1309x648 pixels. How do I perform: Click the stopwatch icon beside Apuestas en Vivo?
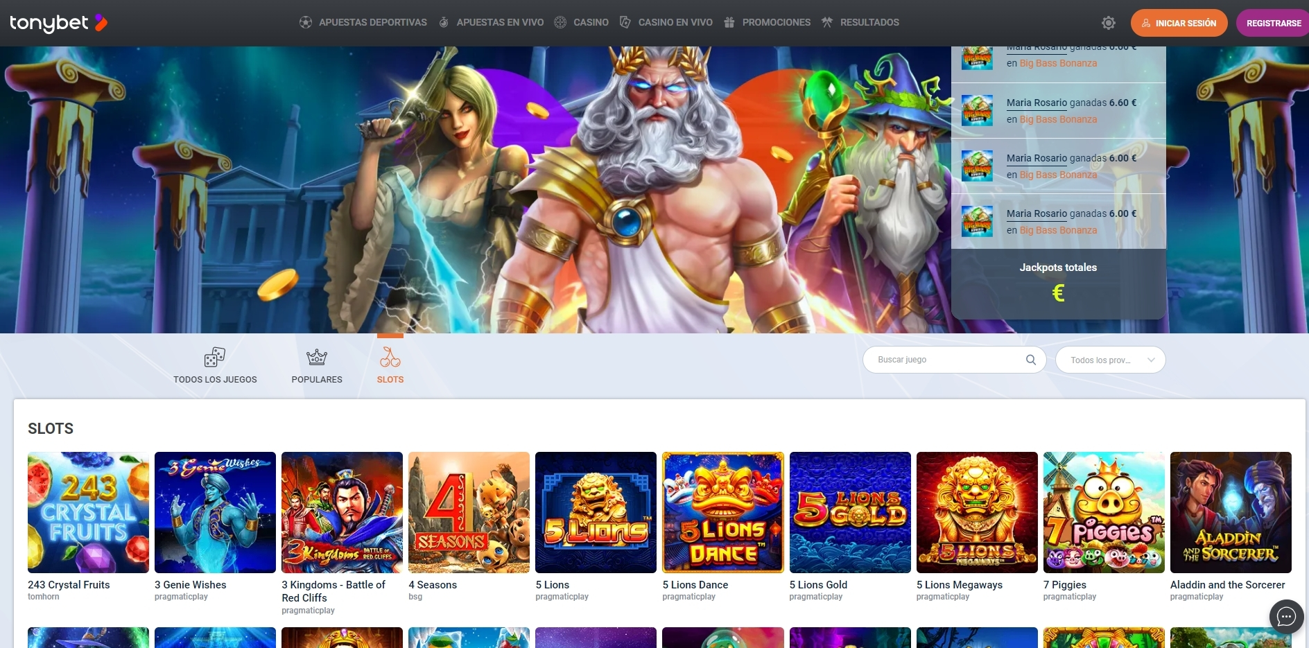click(444, 22)
